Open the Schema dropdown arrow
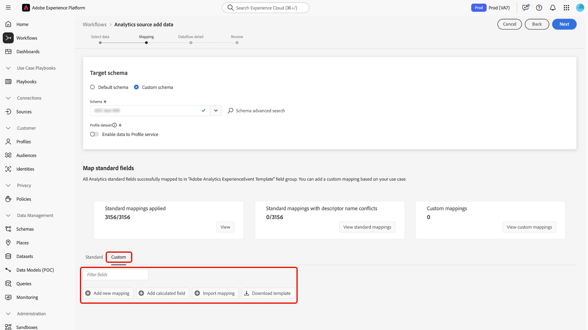This screenshot has width=588, height=330. click(x=216, y=111)
